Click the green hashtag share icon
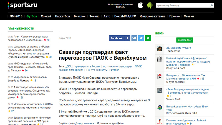This screenshot has width=222, height=125. tap(148, 38)
